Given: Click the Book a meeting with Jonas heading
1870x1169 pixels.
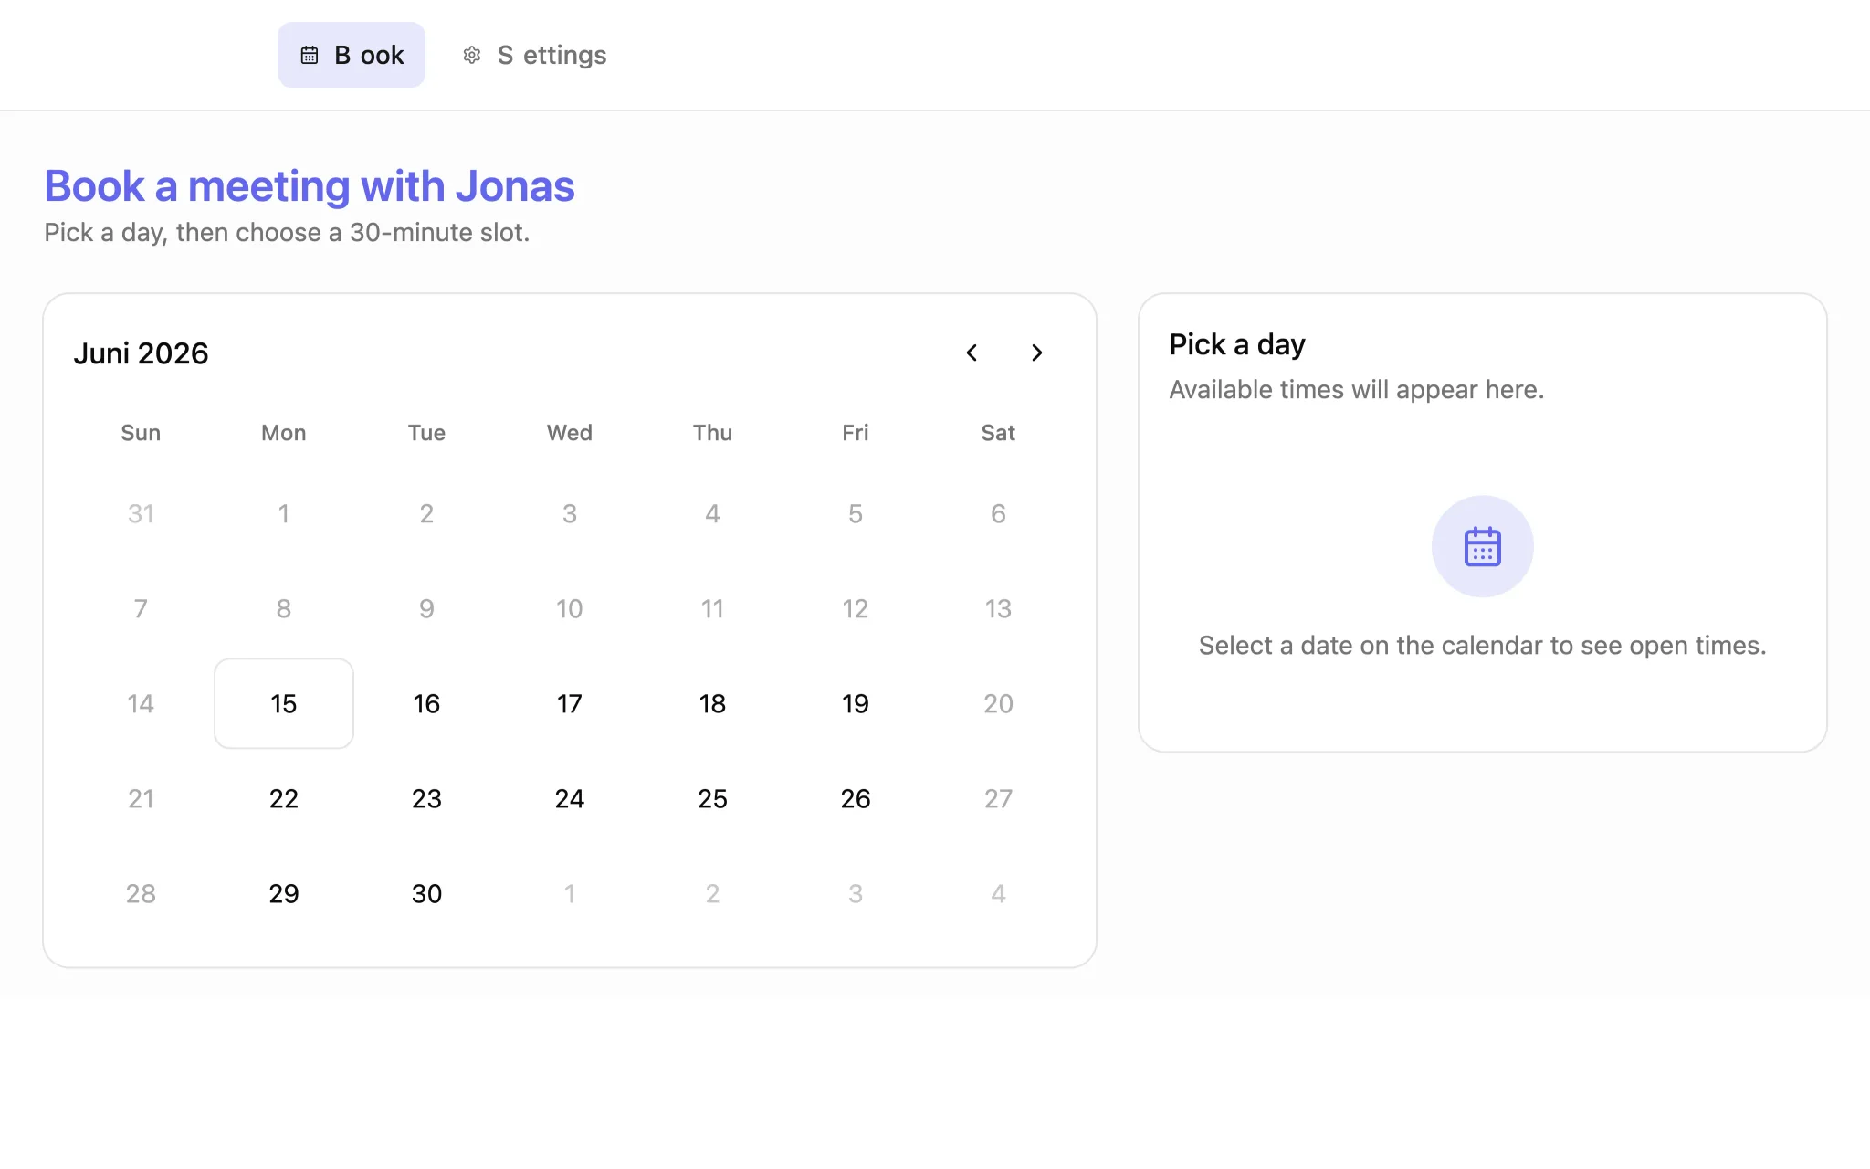Looking at the screenshot, I should tap(310, 186).
